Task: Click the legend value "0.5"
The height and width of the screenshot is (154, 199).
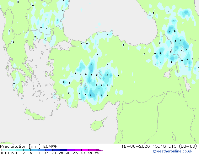Action: [11, 153]
